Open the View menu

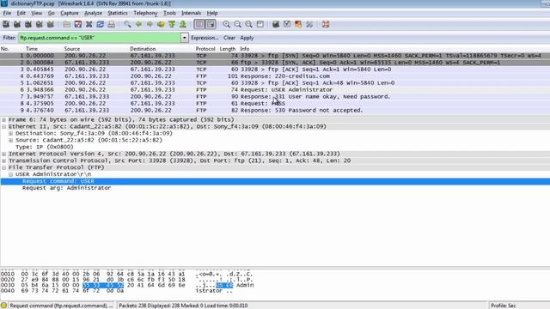click(x=36, y=13)
